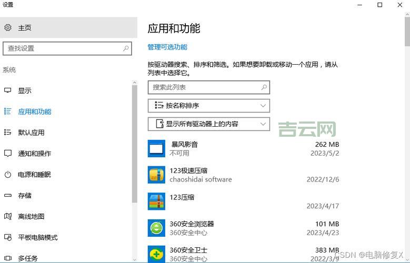Click the 电源和睡眠 power icon

8,175
